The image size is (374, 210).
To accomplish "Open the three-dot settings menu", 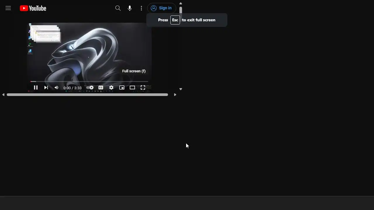I will tap(141, 8).
